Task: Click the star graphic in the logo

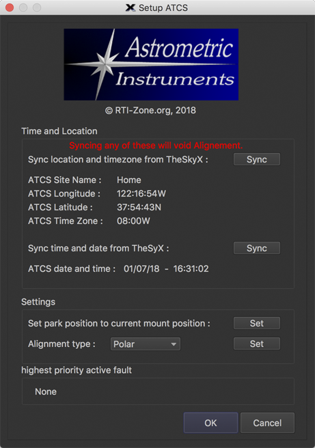Action: [x=105, y=64]
